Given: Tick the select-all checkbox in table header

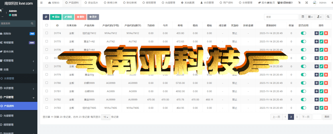Looking at the screenshot, I should pos(47,25).
